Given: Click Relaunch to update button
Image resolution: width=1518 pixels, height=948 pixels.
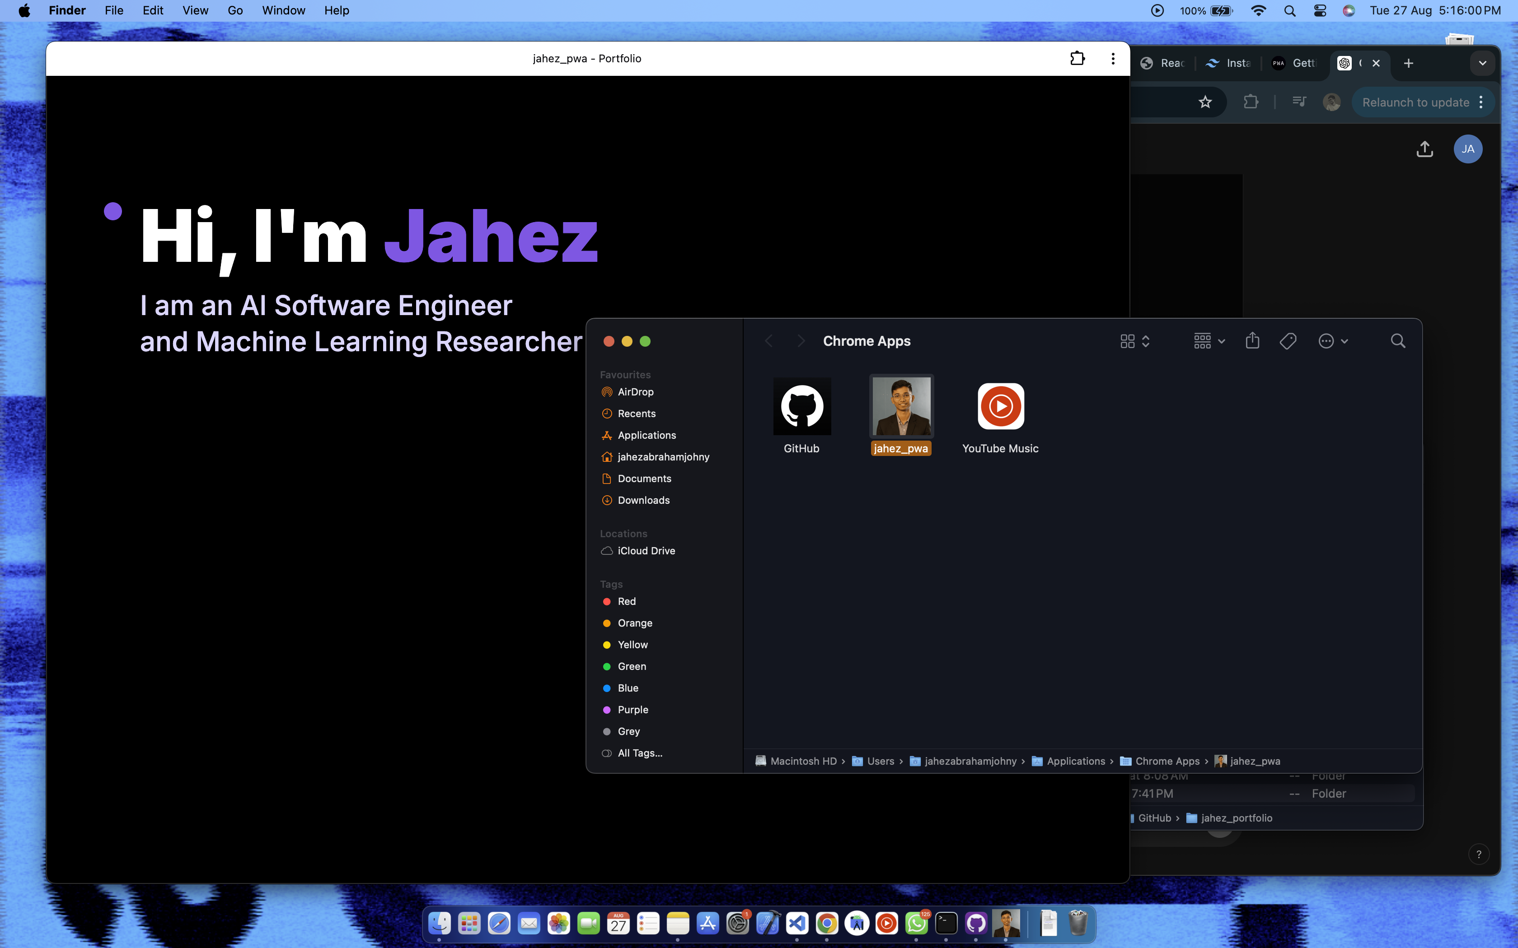Looking at the screenshot, I should pos(1415,102).
